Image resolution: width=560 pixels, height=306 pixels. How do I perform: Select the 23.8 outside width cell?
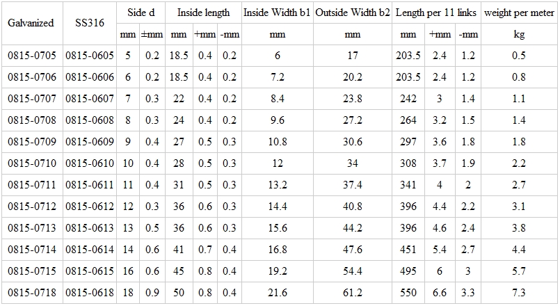click(x=352, y=99)
